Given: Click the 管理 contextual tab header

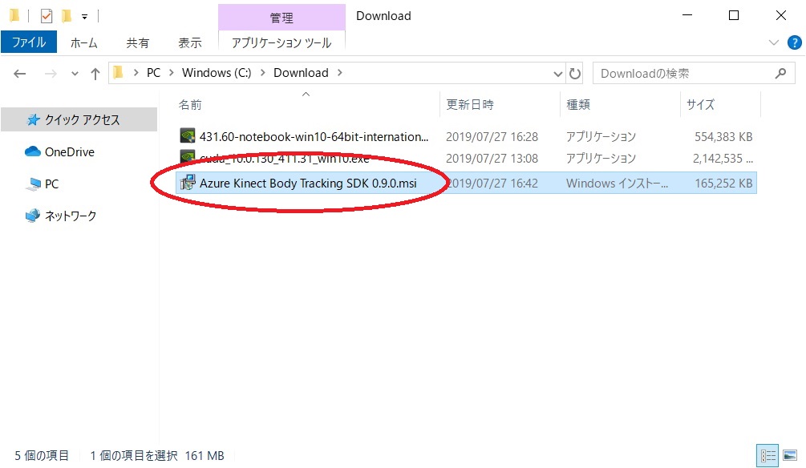Looking at the screenshot, I should [281, 18].
